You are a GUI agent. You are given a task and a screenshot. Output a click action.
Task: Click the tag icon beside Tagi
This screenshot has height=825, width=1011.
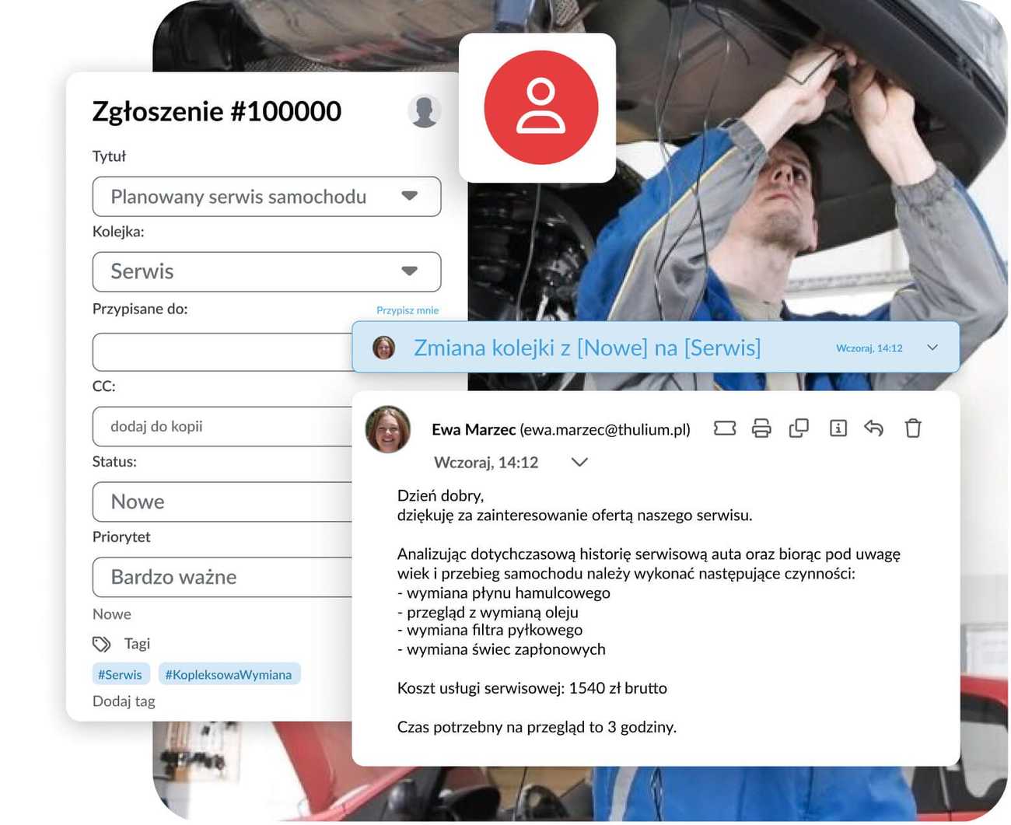(x=102, y=644)
